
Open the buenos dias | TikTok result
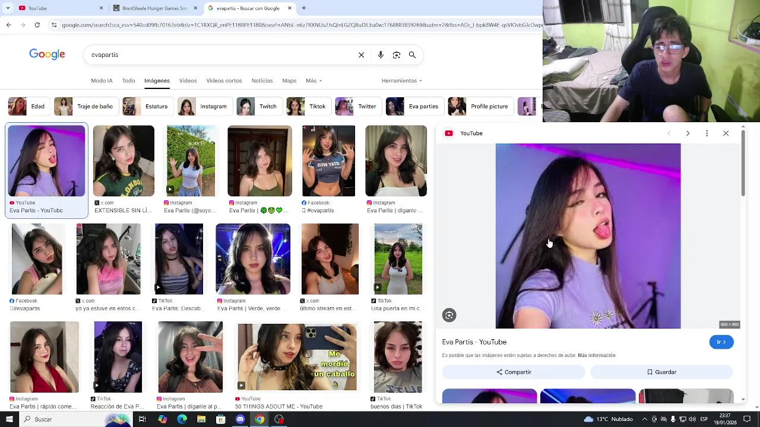(398, 357)
